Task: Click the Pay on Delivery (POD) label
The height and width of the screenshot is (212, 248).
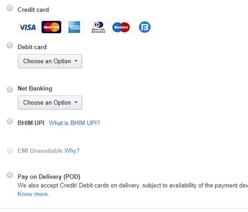Action: pyautogui.click(x=49, y=177)
